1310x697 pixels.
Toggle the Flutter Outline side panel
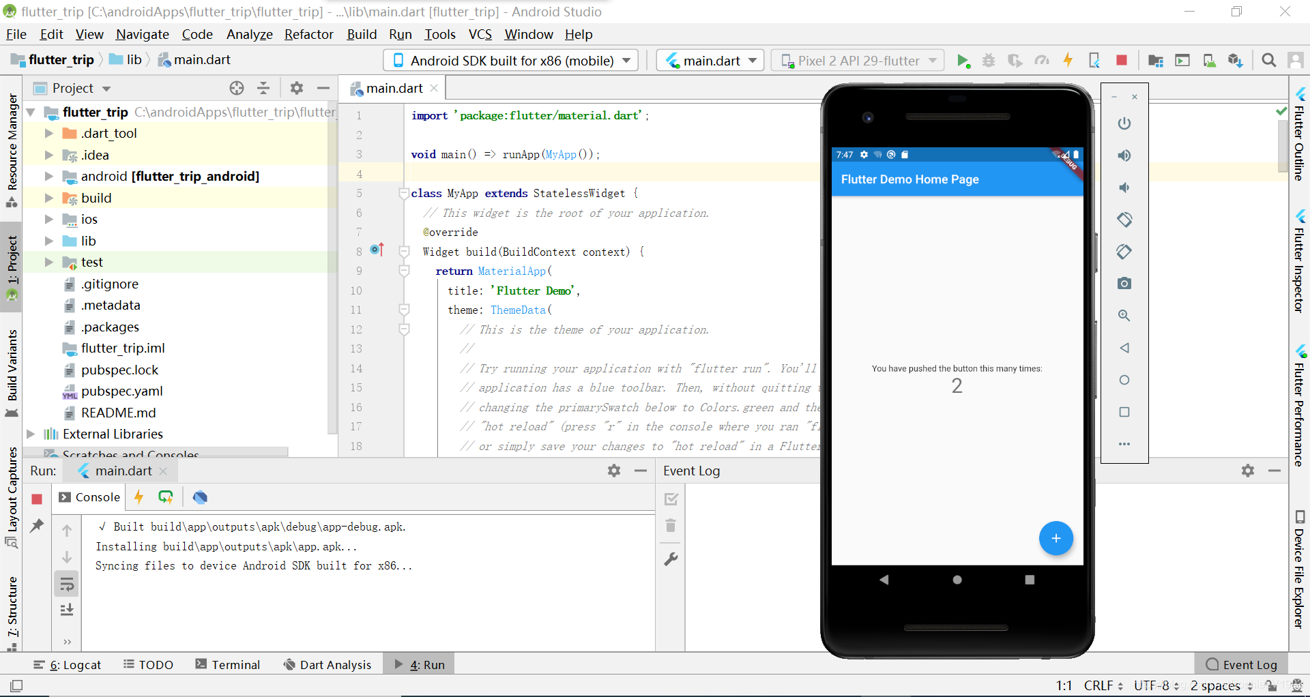coord(1300,134)
